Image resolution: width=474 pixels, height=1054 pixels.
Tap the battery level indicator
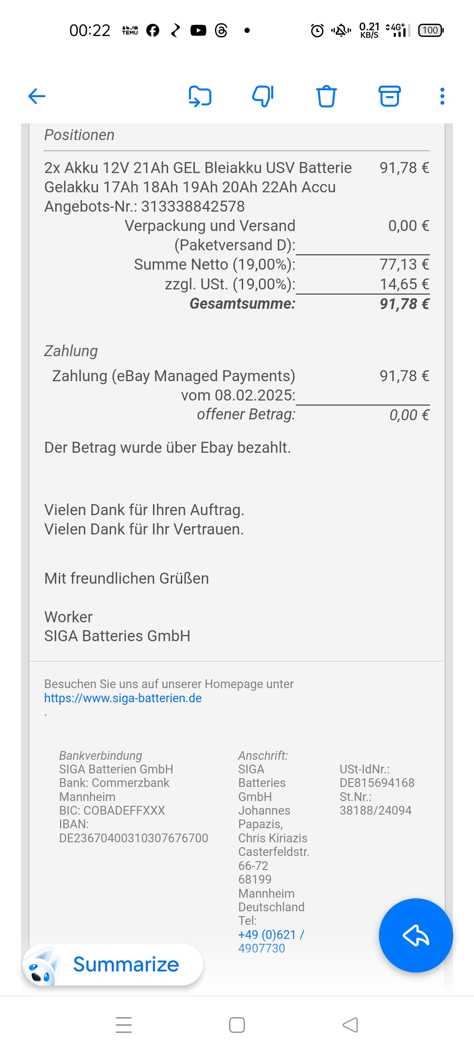click(431, 30)
